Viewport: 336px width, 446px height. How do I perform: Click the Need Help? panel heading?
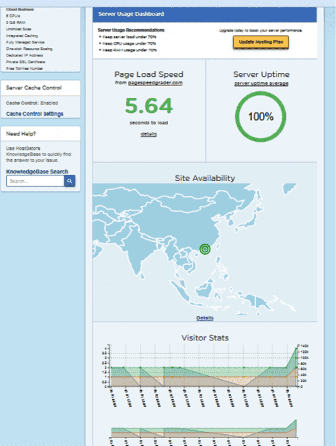pos(21,134)
